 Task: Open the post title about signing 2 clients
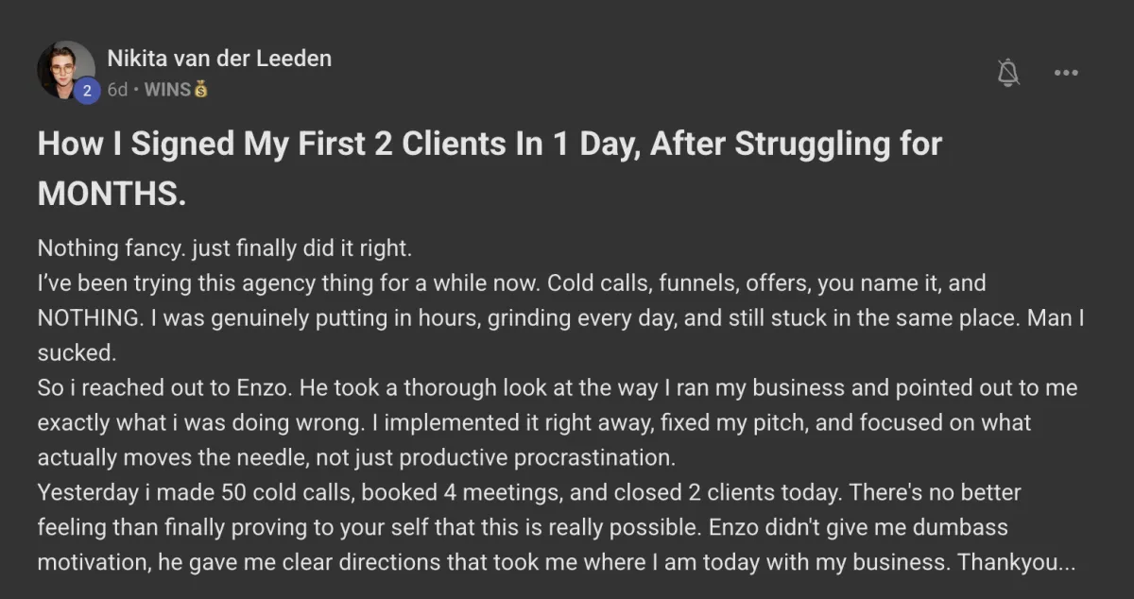(490, 169)
